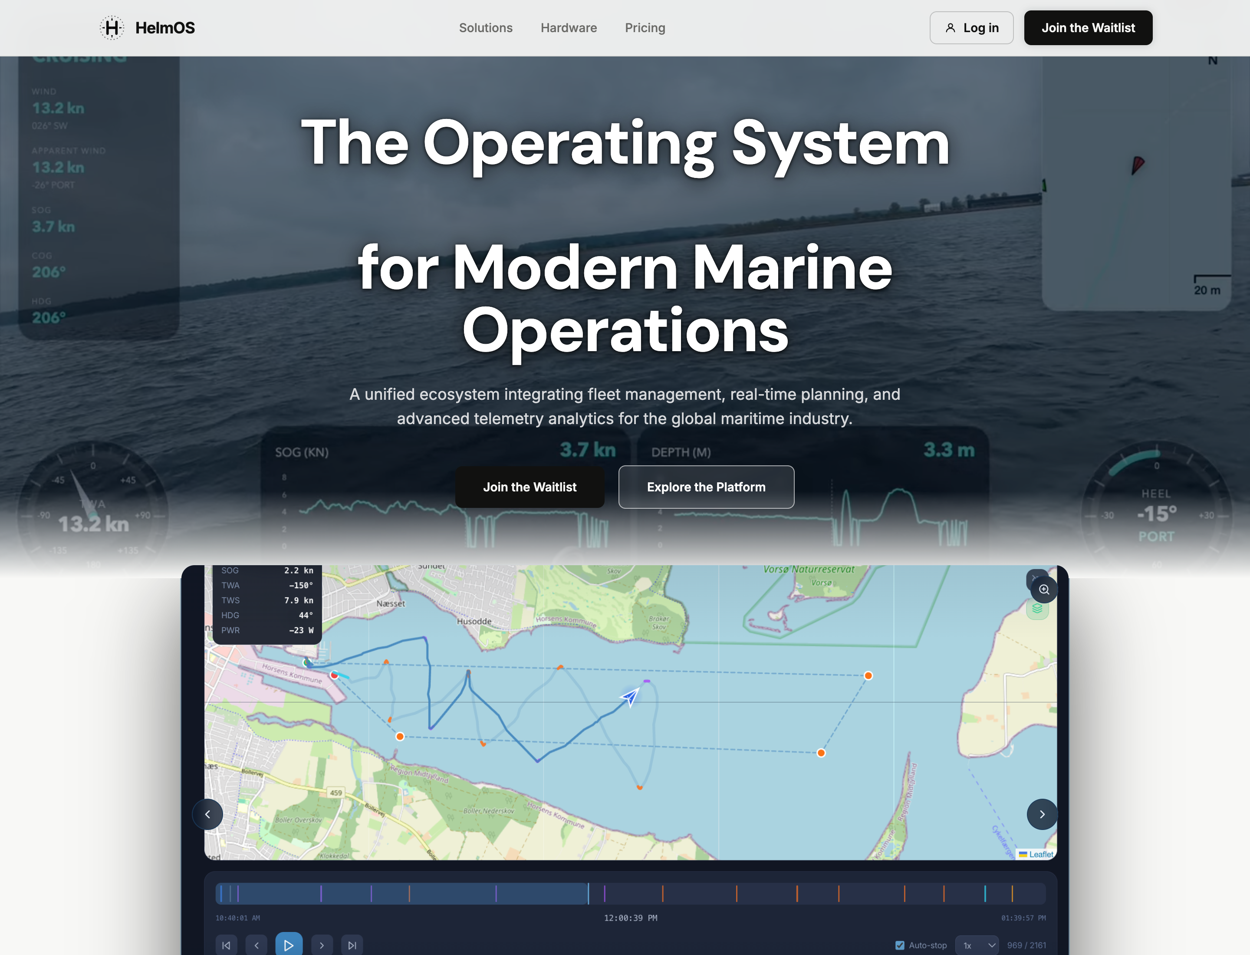This screenshot has width=1250, height=955.
Task: Toggle the Auto-stop checkbox
Action: tap(900, 945)
